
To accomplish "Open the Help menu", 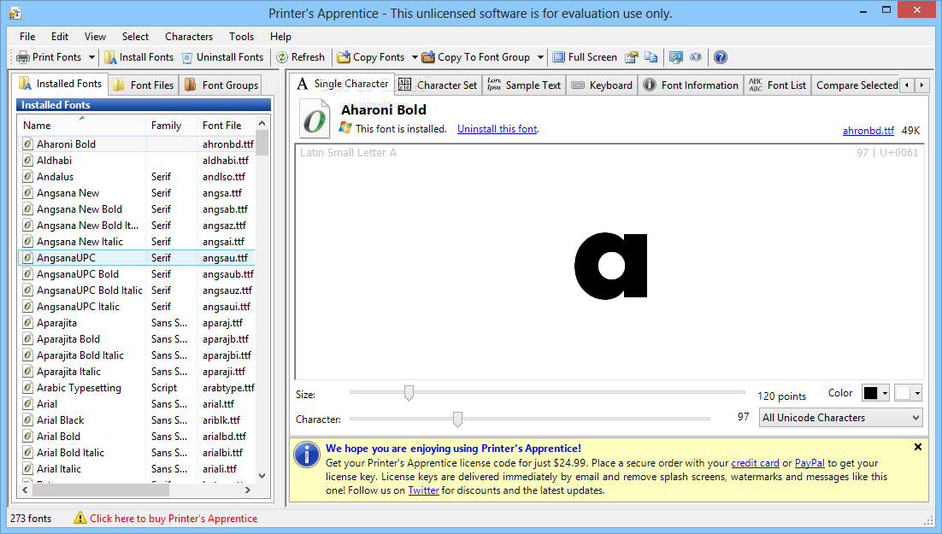I will (x=280, y=37).
